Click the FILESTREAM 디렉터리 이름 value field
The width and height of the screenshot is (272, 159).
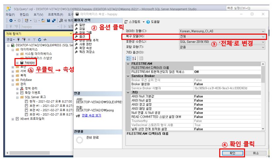227,68
